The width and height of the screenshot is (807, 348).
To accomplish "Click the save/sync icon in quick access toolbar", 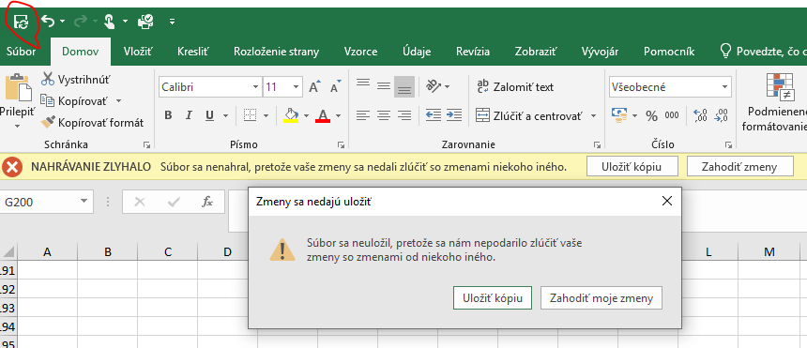I will (21, 22).
